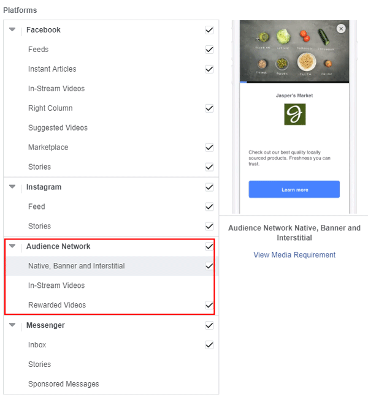Toggle the Audience Network platform checkbox

point(209,246)
